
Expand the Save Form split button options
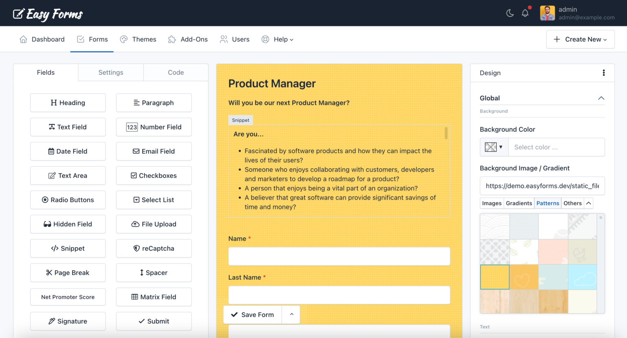click(291, 314)
